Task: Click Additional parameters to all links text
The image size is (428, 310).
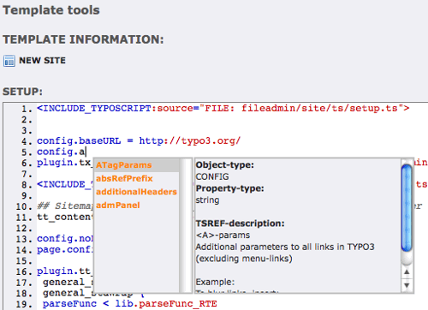Action: pos(285,247)
